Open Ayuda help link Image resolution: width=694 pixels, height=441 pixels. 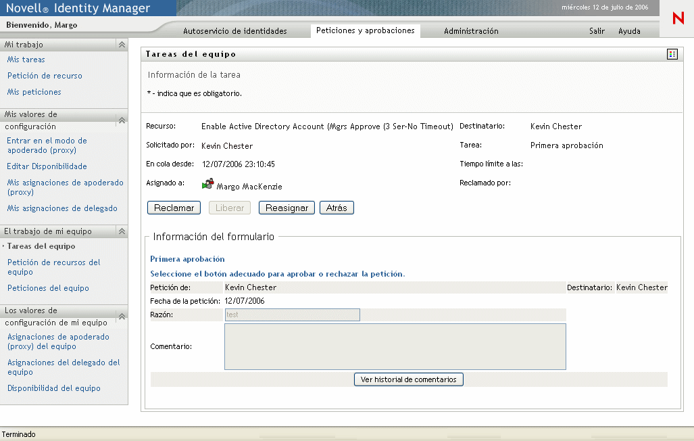629,31
